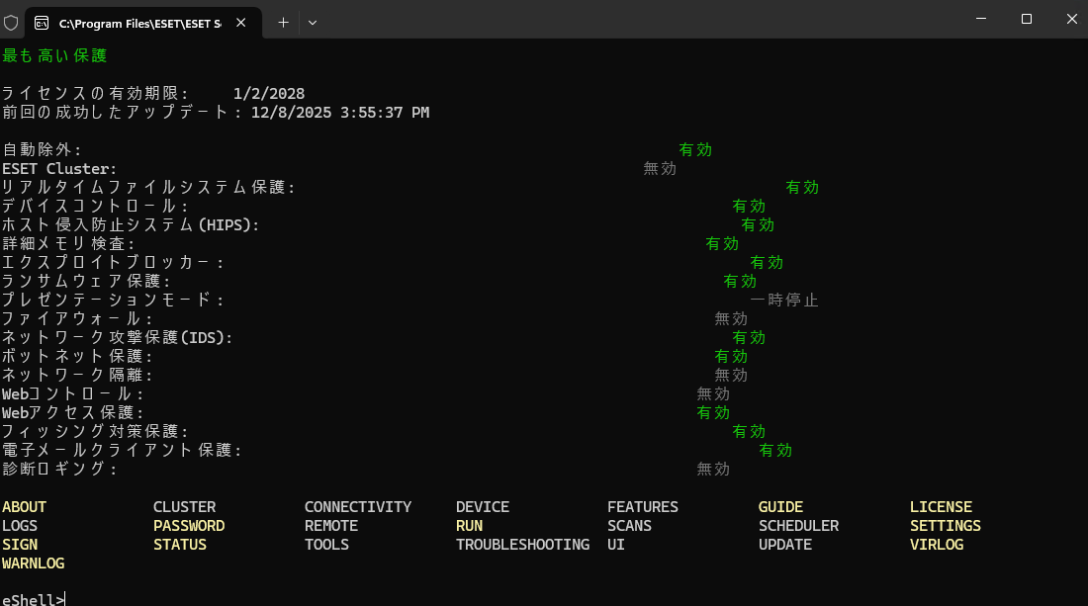1088x606 pixels.
Task: Click the ESET Cluster: label
Action: tap(59, 168)
